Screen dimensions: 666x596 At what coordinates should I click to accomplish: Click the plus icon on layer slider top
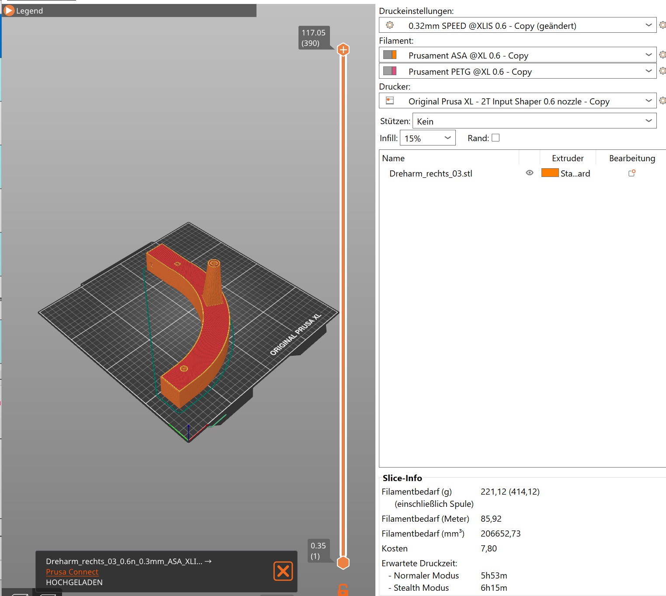(x=343, y=50)
